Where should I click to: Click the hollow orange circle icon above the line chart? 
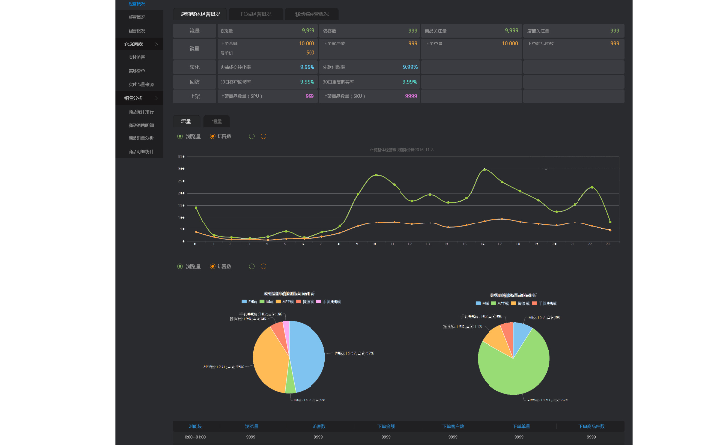click(x=264, y=136)
